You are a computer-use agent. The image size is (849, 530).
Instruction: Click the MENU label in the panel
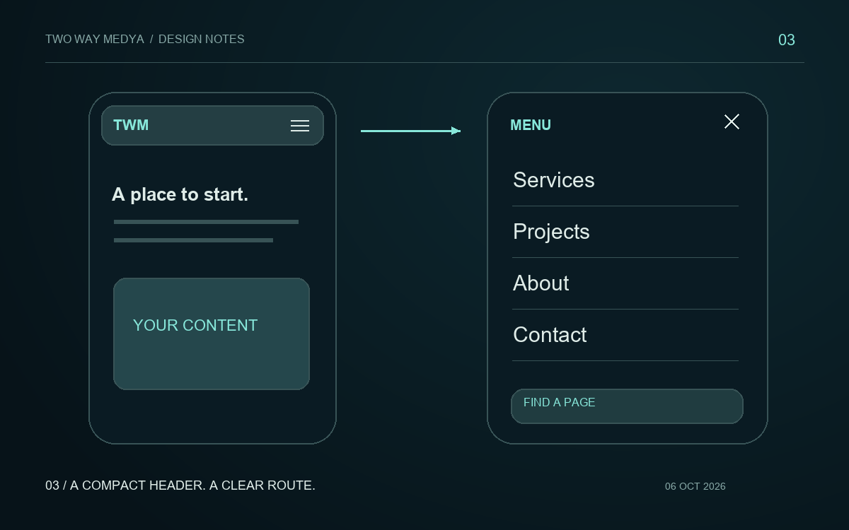tap(531, 125)
